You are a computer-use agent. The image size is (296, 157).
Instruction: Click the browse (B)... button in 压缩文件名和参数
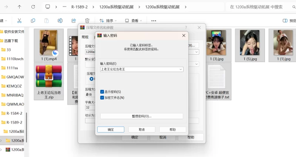pos(194,45)
